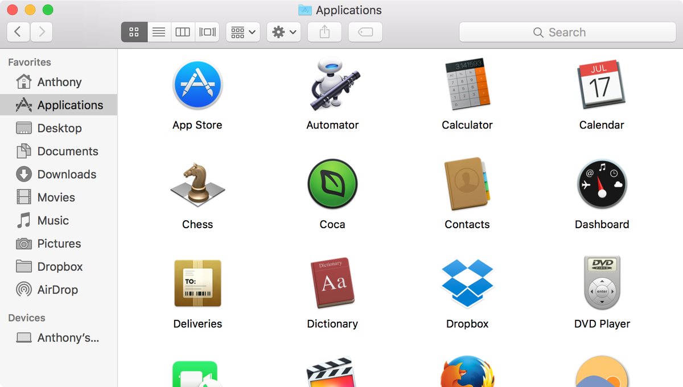Click the Calendar label text
This screenshot has height=387, width=683.
[602, 125]
